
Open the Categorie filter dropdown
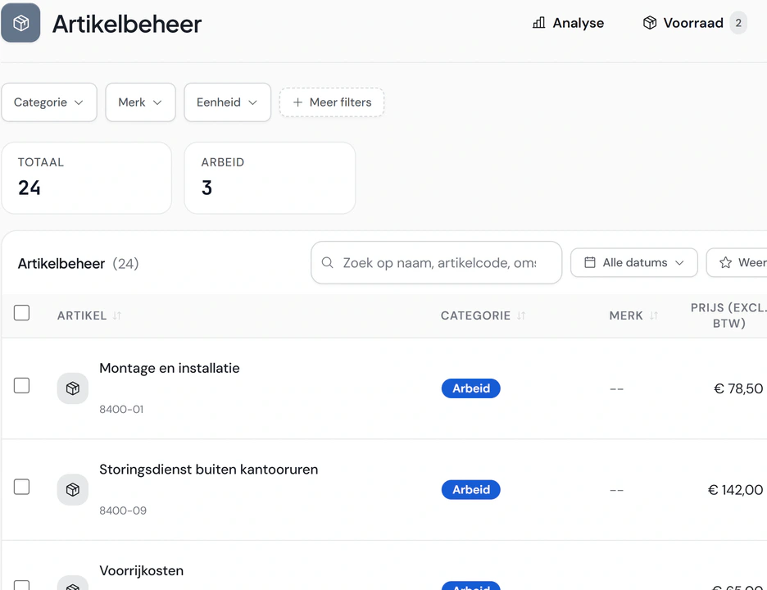(x=49, y=102)
